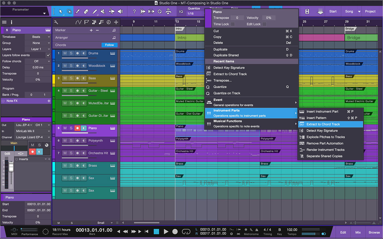383x239 pixels.
Task: Open the tempo track clock icon
Action: pyautogui.click(x=109, y=22)
